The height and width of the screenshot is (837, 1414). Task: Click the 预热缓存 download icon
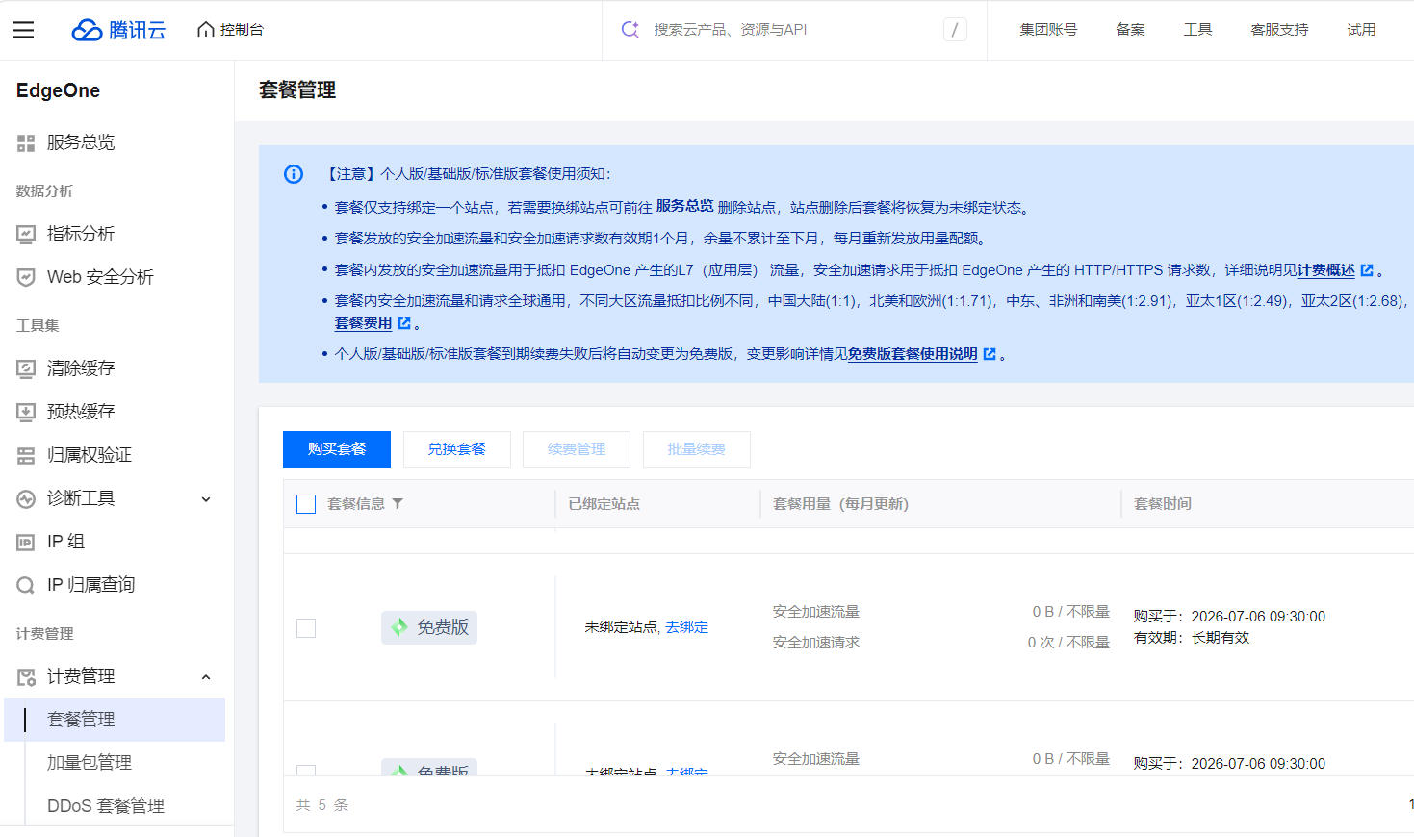coord(26,412)
